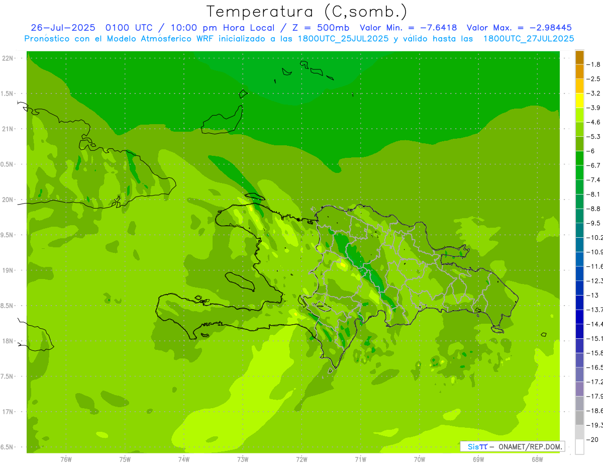Pick the teal swatch between -9.5 and -10.2
The height and width of the screenshot is (466, 603).
pos(579,230)
